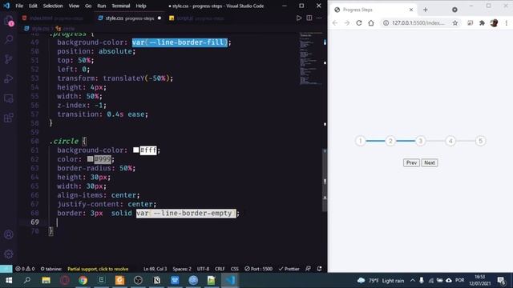
Task: Open the Go menu
Action: pos(88,6)
